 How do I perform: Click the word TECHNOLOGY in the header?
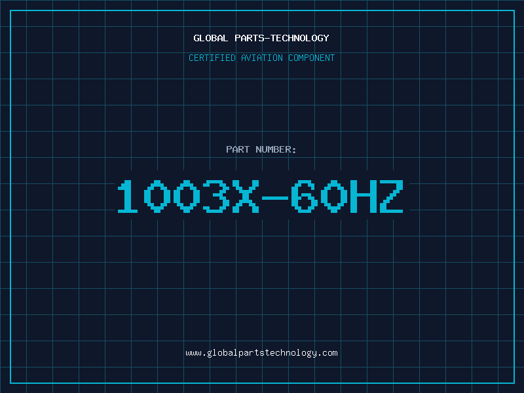click(x=300, y=38)
